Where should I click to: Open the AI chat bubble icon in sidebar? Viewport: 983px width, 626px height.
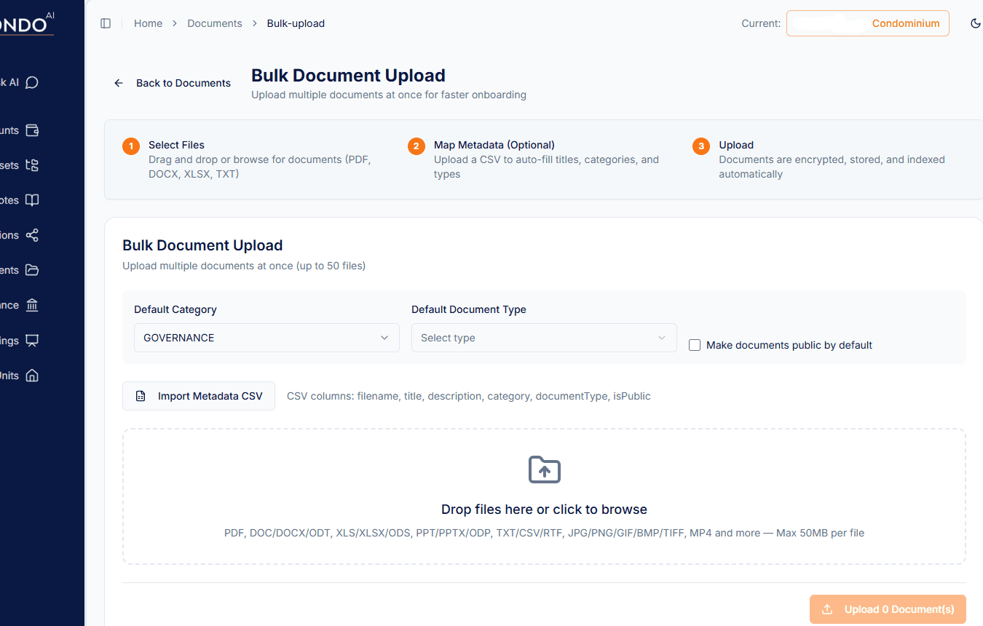(31, 82)
